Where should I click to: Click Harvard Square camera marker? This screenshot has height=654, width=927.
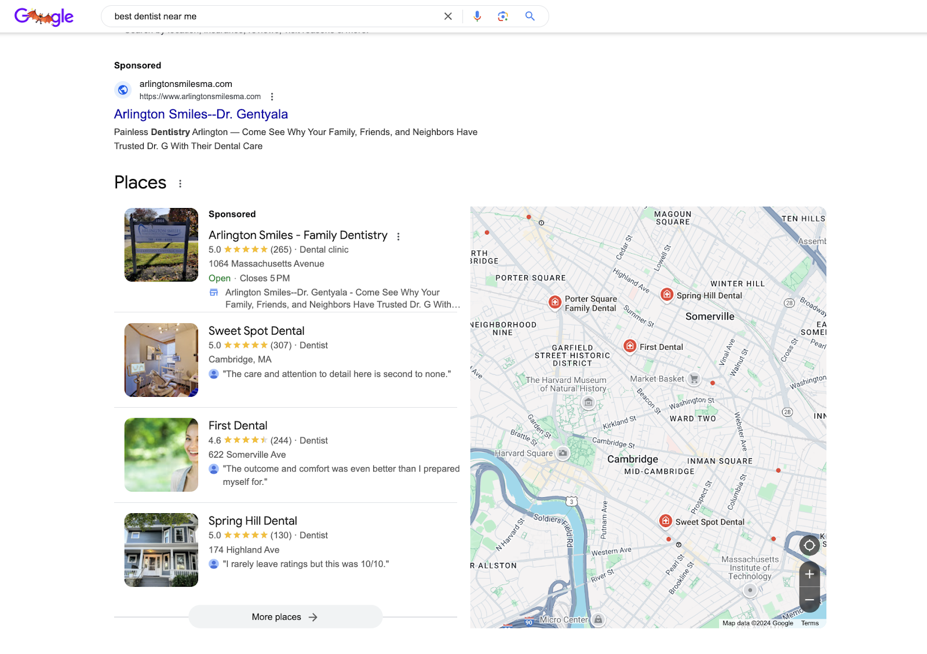pos(563,453)
